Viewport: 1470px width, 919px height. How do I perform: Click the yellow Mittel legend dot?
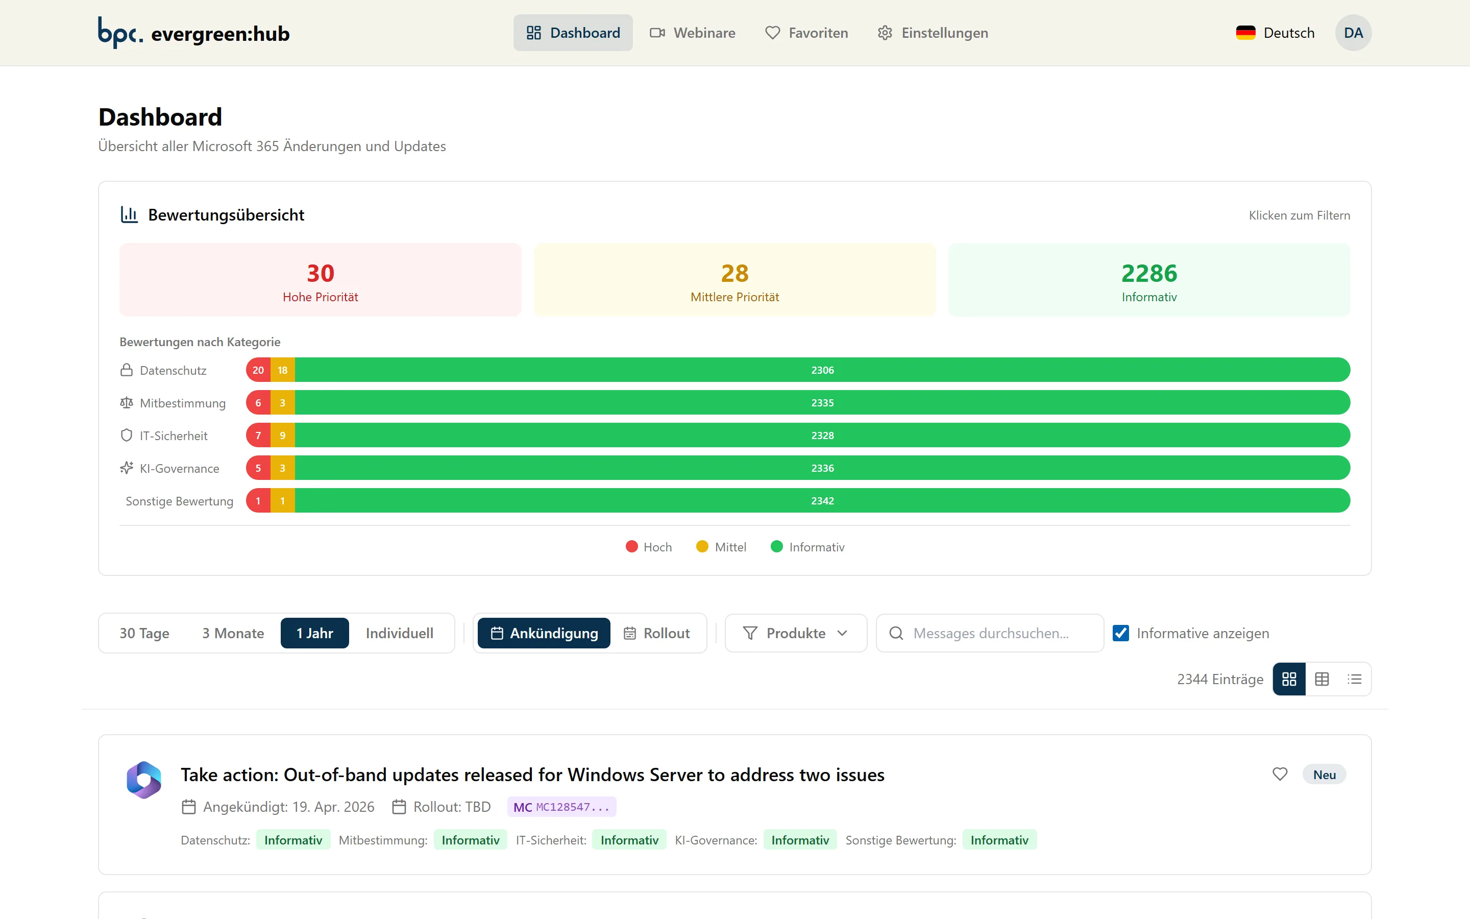(x=702, y=546)
